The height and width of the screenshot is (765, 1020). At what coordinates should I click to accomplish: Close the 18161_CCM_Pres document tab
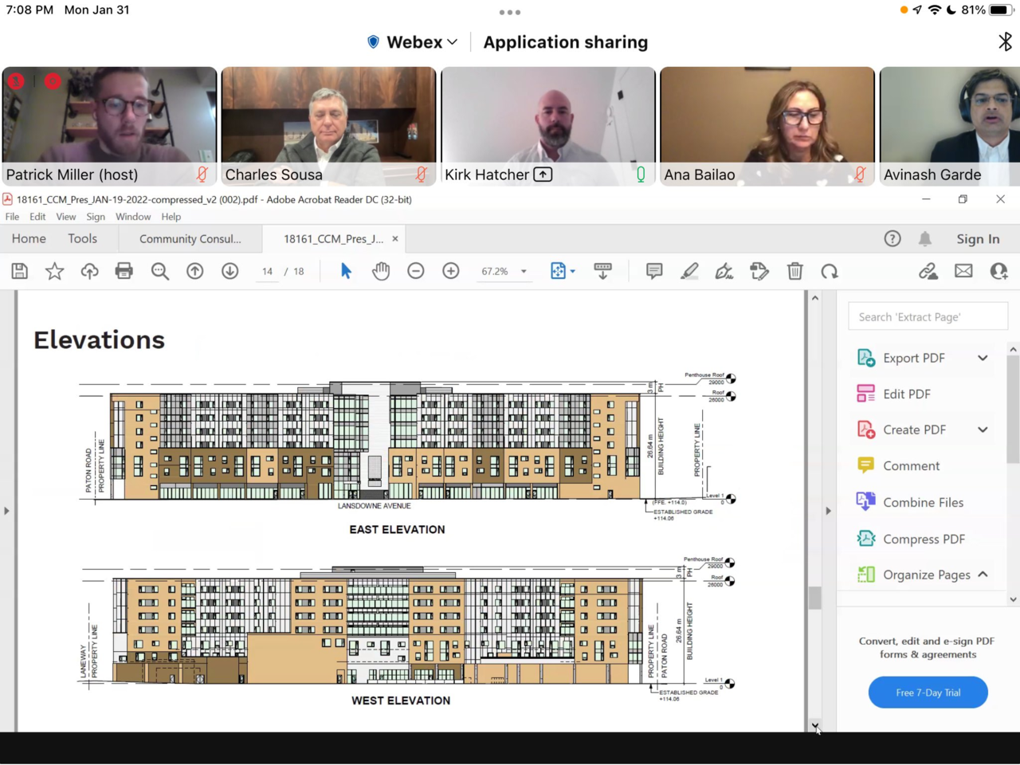395,238
